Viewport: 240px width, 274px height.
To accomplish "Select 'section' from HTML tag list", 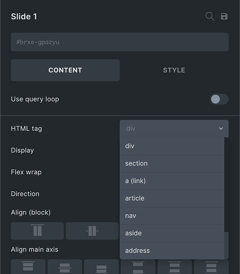I will pos(172,163).
